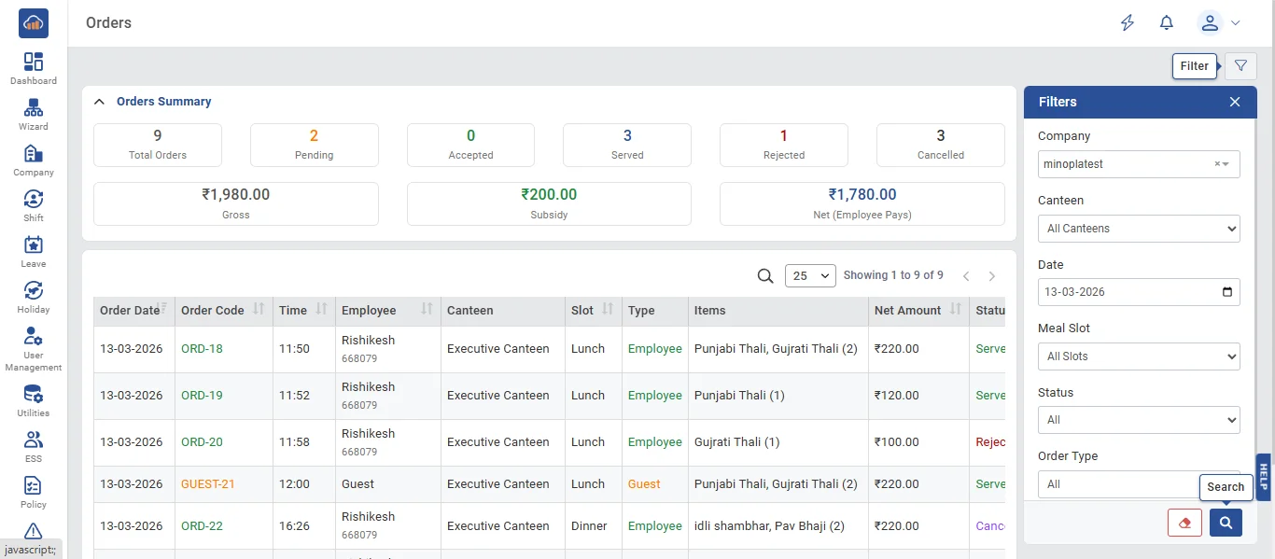This screenshot has width=1275, height=559.
Task: Click the Net (Employee Pays) card
Action: coord(862,203)
